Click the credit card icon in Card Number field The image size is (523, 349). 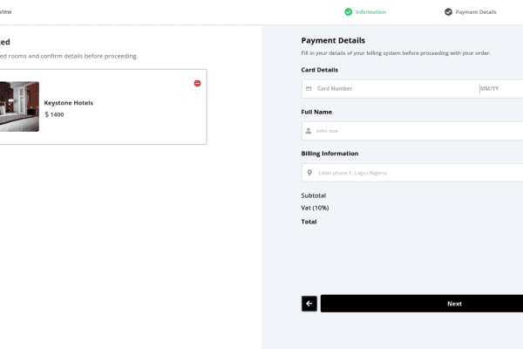click(x=309, y=88)
